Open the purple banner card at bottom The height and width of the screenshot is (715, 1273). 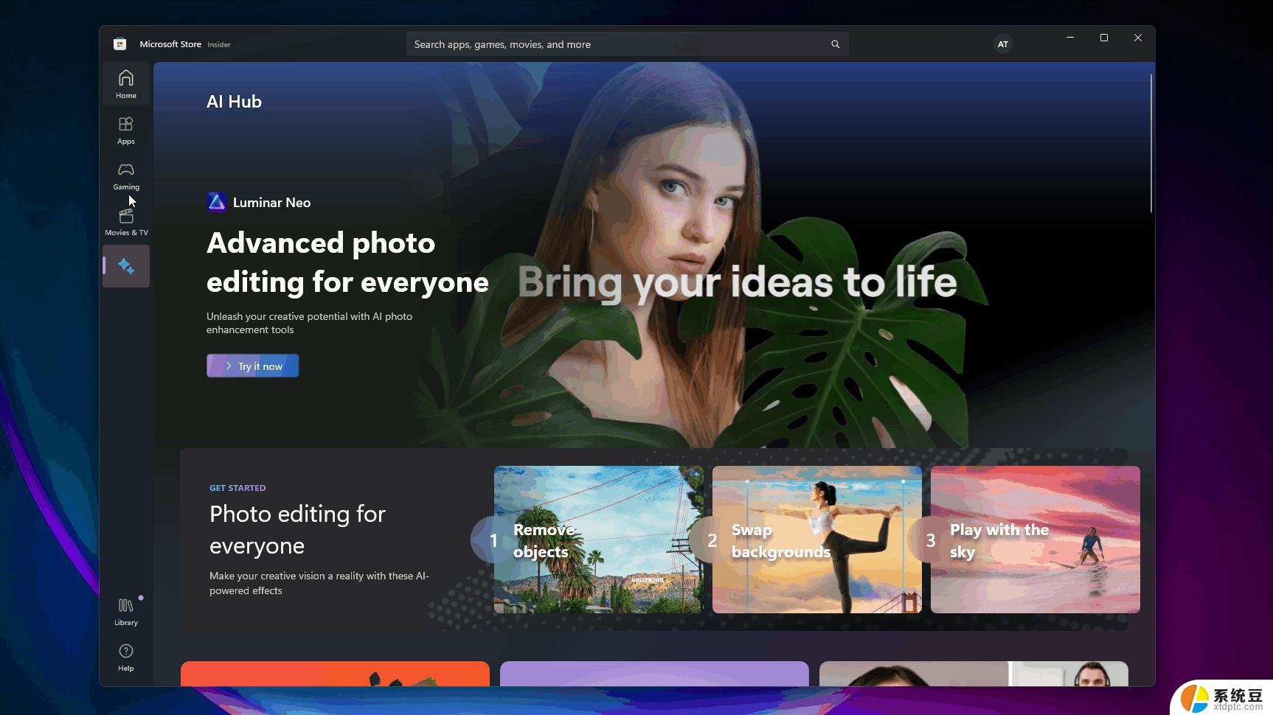pos(654,674)
